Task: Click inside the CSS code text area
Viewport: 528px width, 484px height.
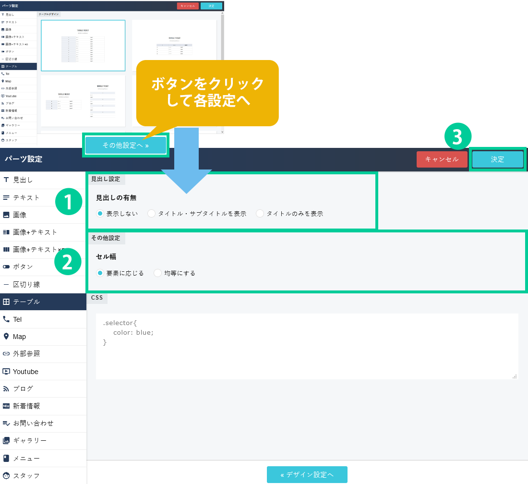Action: coord(307,346)
